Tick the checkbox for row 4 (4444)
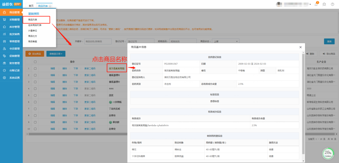Image resolution: width=339 pixels, height=163 pixels. [x=35, y=89]
